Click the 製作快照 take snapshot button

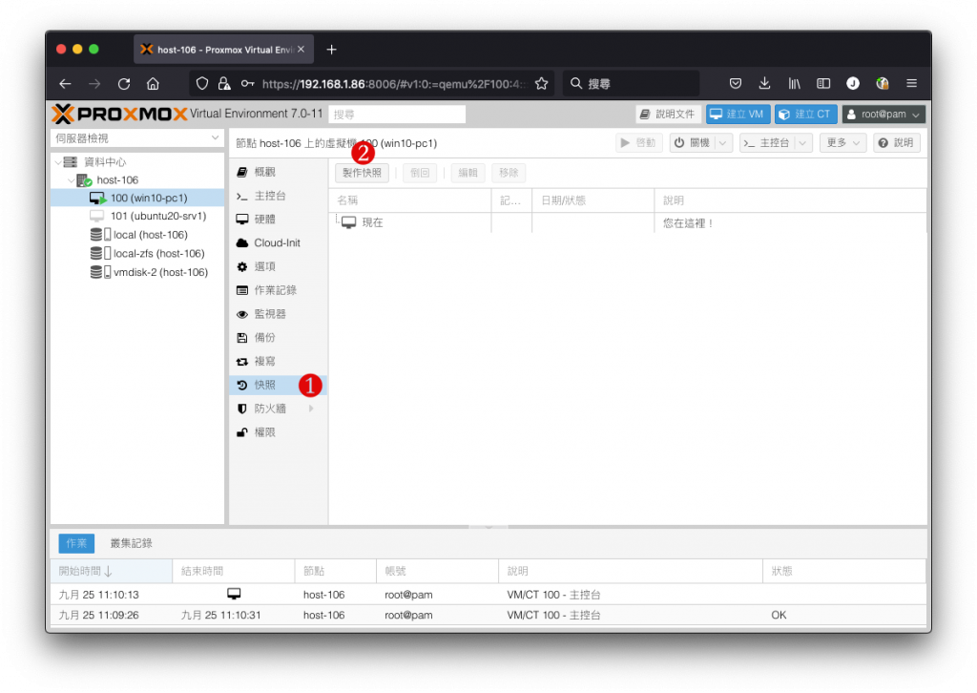[362, 173]
